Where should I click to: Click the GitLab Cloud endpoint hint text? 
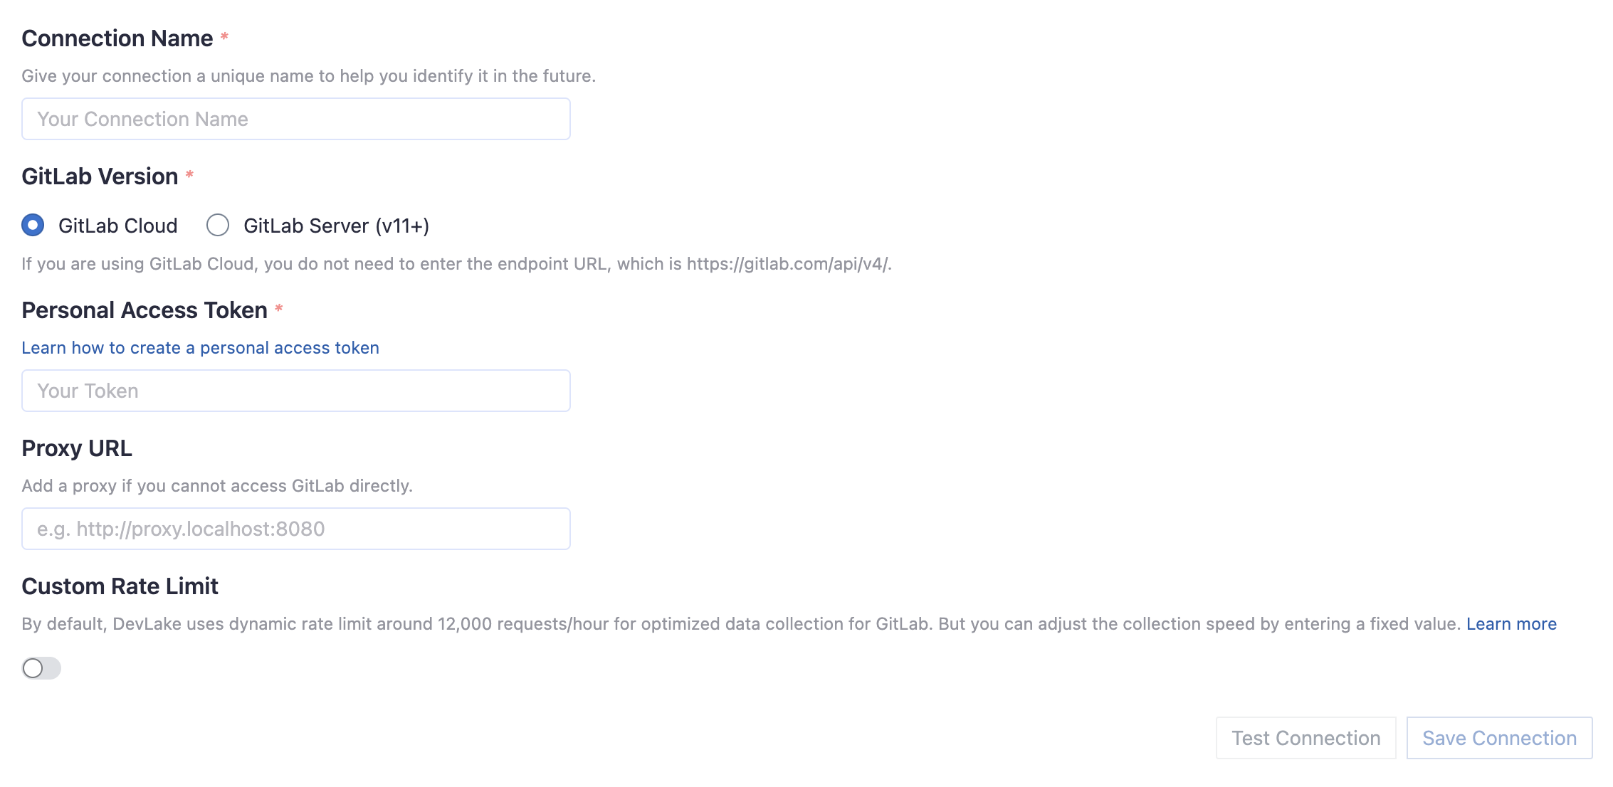(456, 263)
